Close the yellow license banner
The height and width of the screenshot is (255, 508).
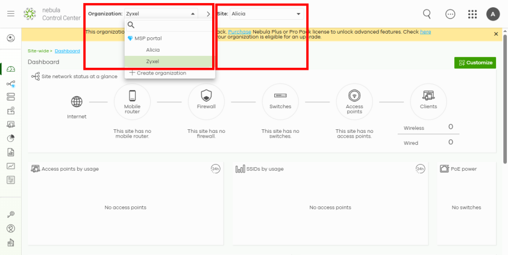pyautogui.click(x=496, y=34)
